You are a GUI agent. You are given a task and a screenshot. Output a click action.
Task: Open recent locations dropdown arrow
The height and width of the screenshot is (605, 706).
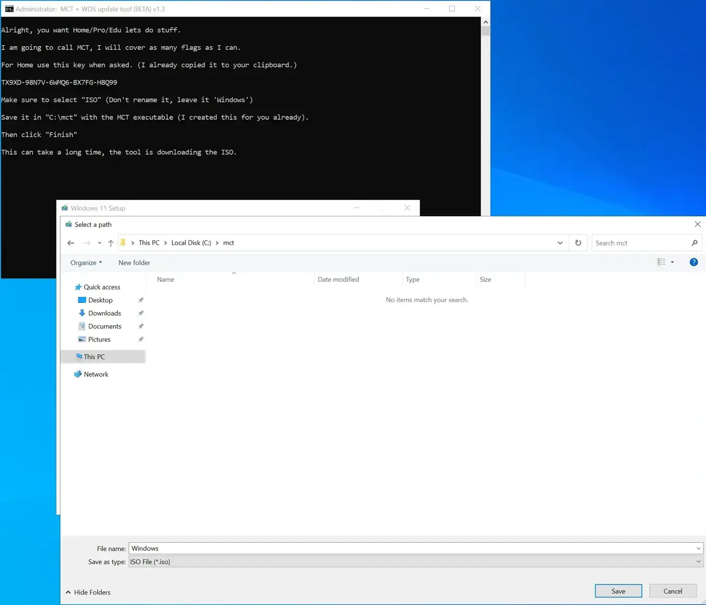pos(100,243)
